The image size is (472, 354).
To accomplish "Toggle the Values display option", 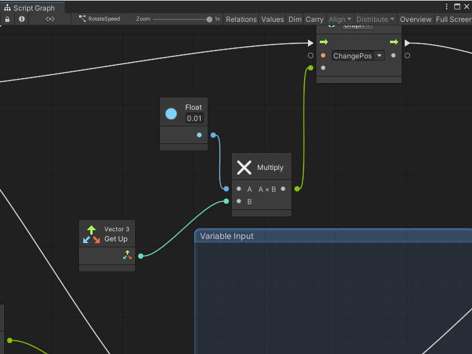I will pos(272,19).
